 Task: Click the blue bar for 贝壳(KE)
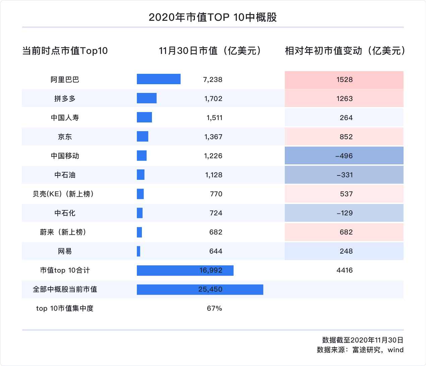(x=140, y=194)
